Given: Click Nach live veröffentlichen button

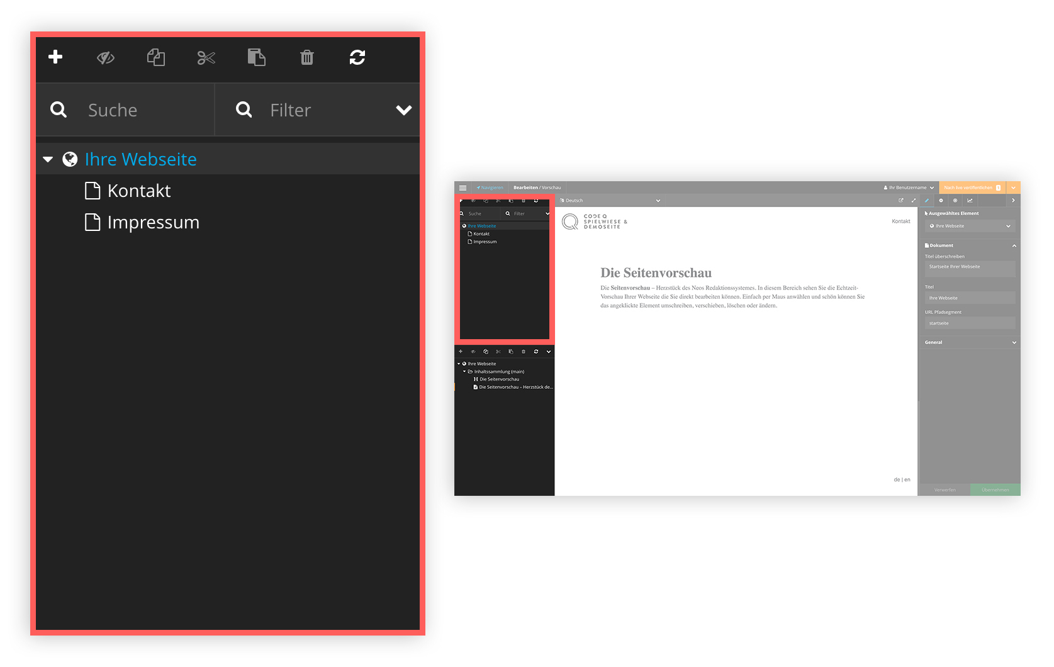Looking at the screenshot, I should coord(972,188).
